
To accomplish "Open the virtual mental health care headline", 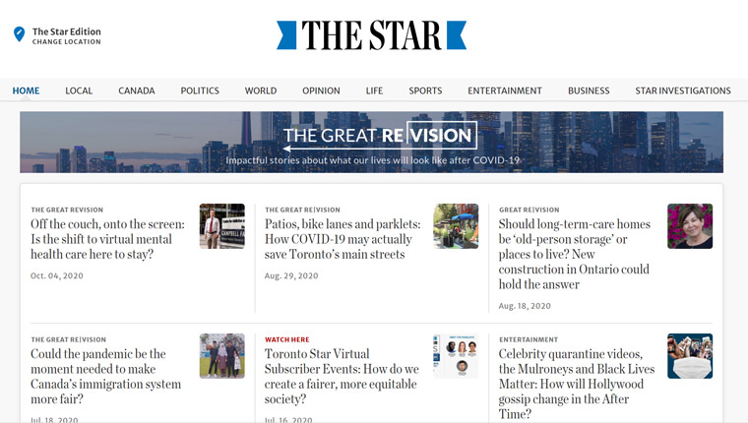I will pos(107,239).
